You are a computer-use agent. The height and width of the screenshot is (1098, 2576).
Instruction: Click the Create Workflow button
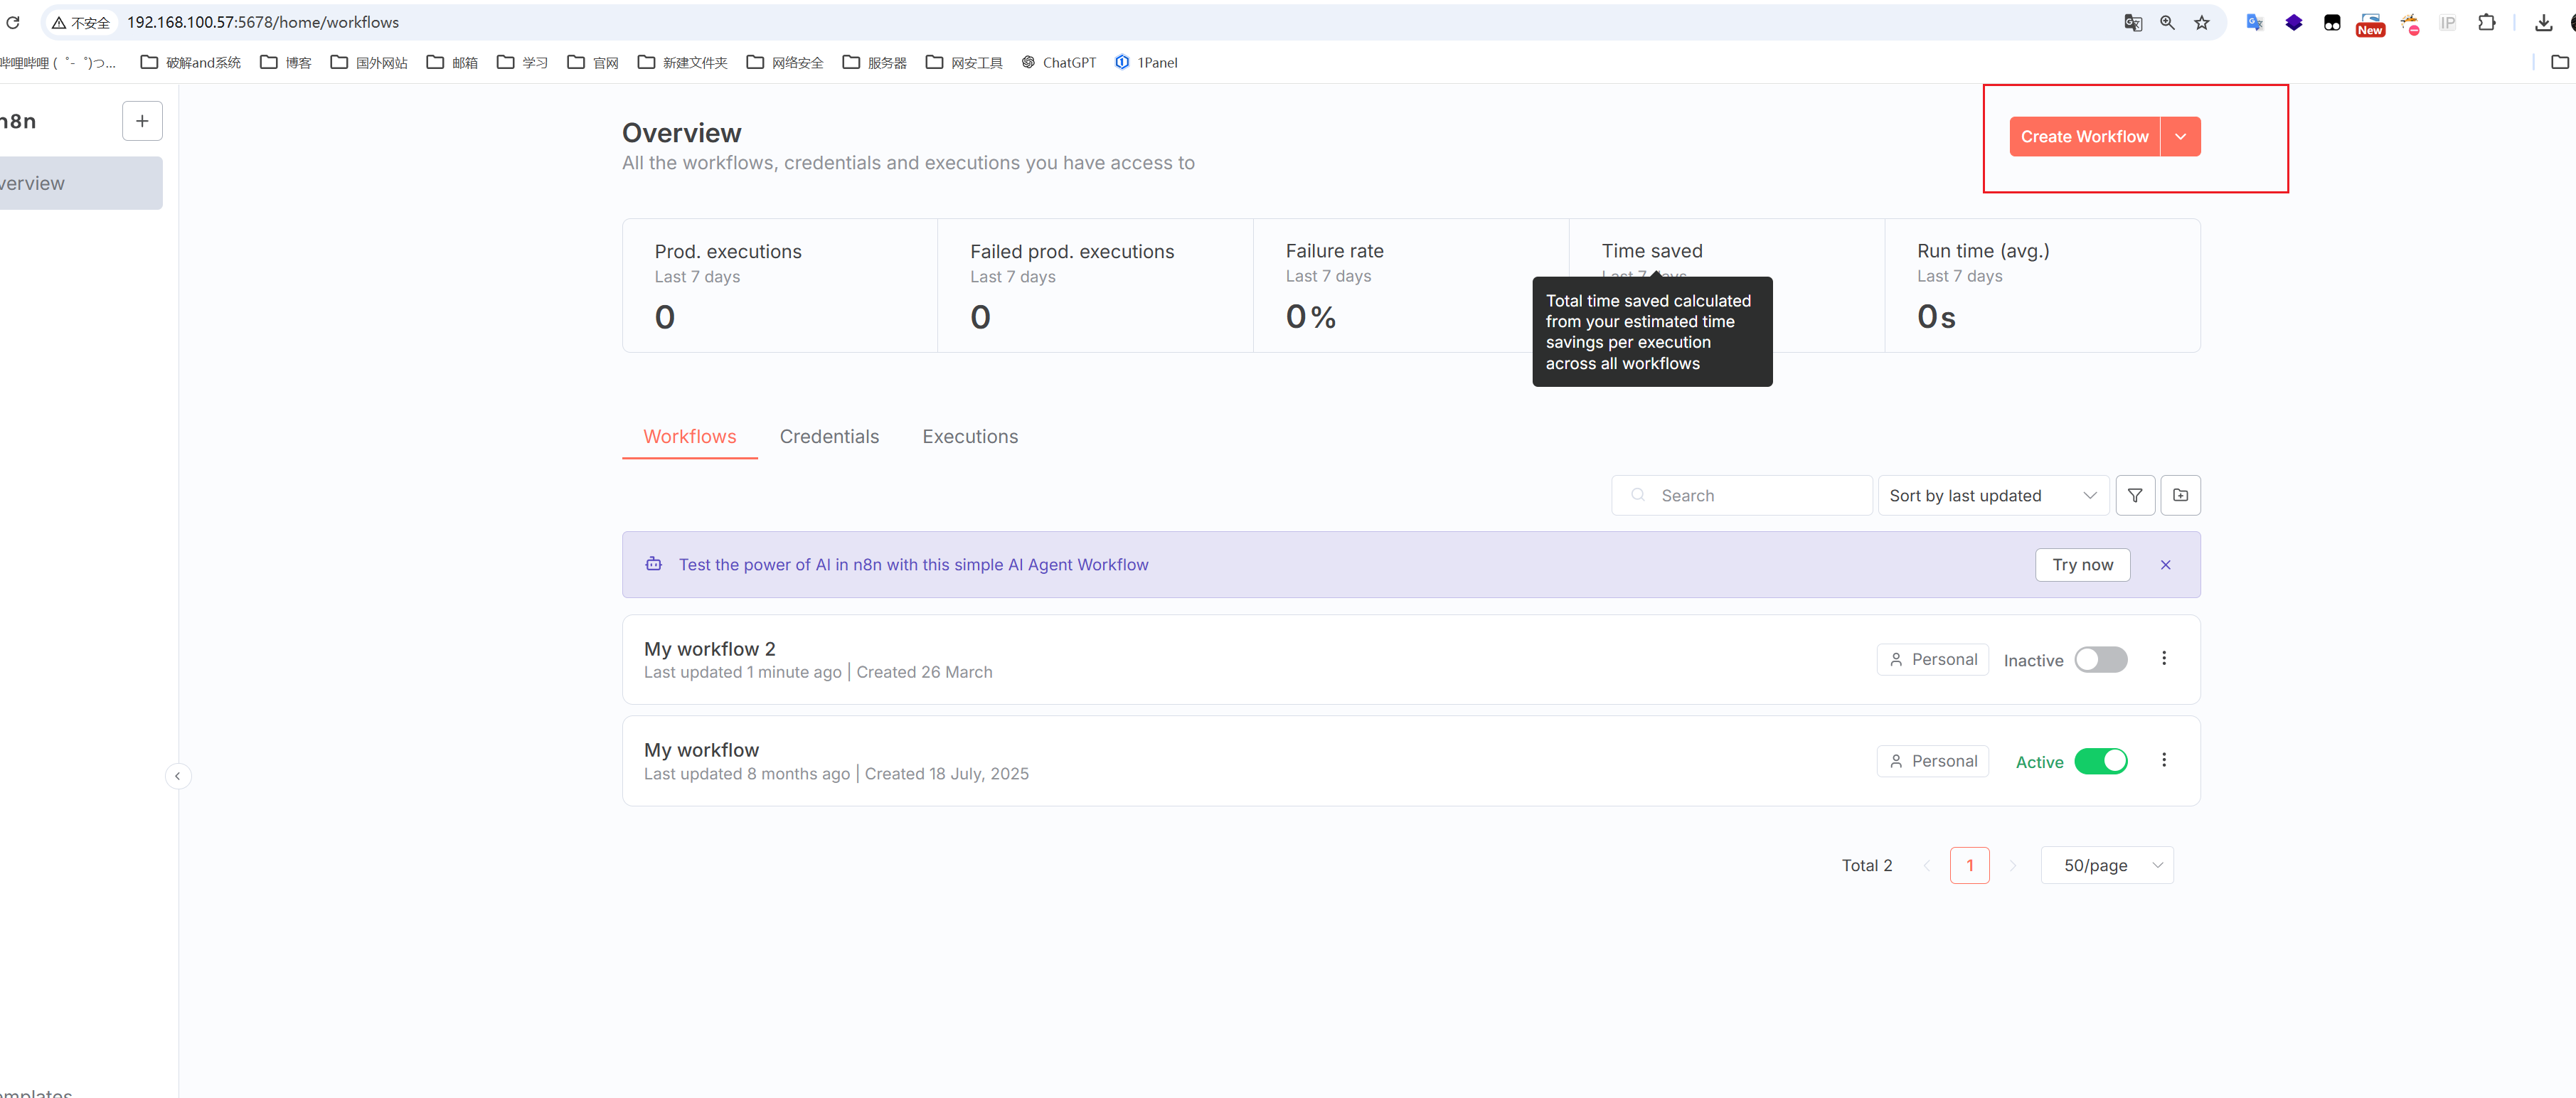[2083, 137]
